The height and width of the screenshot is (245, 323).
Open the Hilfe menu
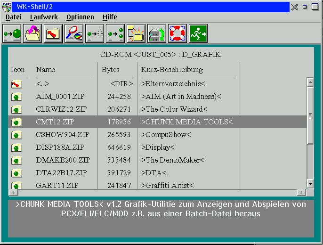110,17
